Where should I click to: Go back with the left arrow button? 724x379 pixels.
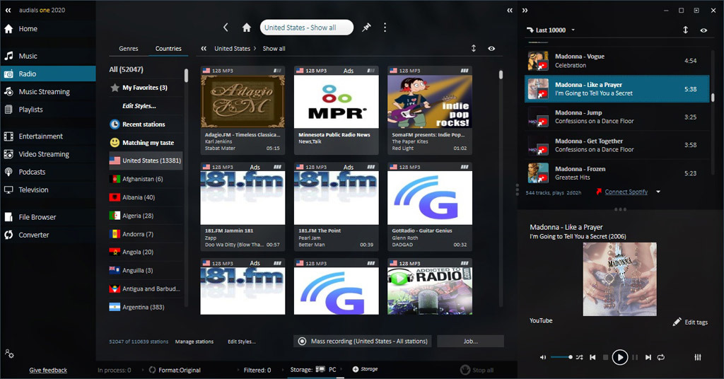(226, 28)
